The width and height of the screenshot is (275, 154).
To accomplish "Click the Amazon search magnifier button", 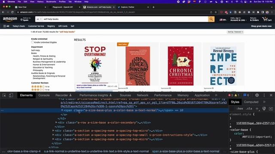I will pos(211,19).
